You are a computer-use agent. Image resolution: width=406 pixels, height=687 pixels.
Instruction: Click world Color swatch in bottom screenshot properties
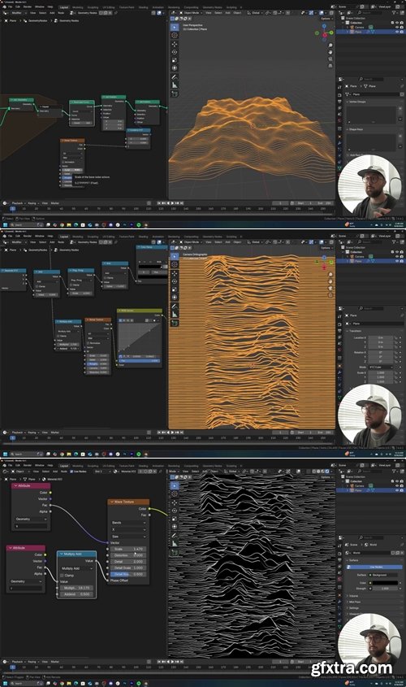coord(384,583)
